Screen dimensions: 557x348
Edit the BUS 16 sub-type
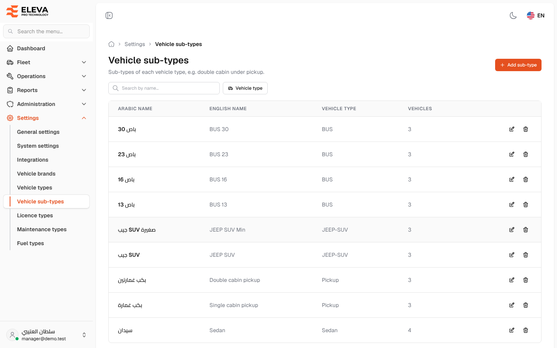point(512,179)
